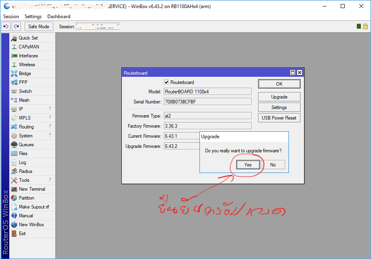Viewport: 371px width, 259px height.
Task: Click the Serial Number field
Action: 208,102
